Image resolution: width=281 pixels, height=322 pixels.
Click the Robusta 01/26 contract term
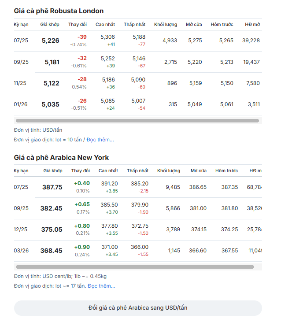(21, 104)
